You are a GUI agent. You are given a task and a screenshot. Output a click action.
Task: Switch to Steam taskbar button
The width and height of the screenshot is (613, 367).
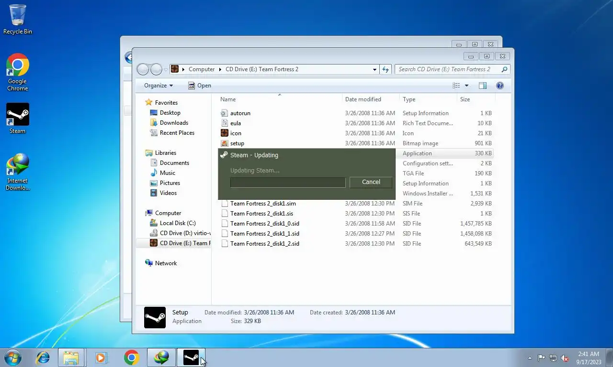[191, 357]
